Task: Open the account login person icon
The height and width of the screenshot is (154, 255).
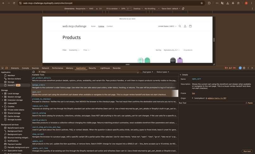Action: [x=185, y=26]
